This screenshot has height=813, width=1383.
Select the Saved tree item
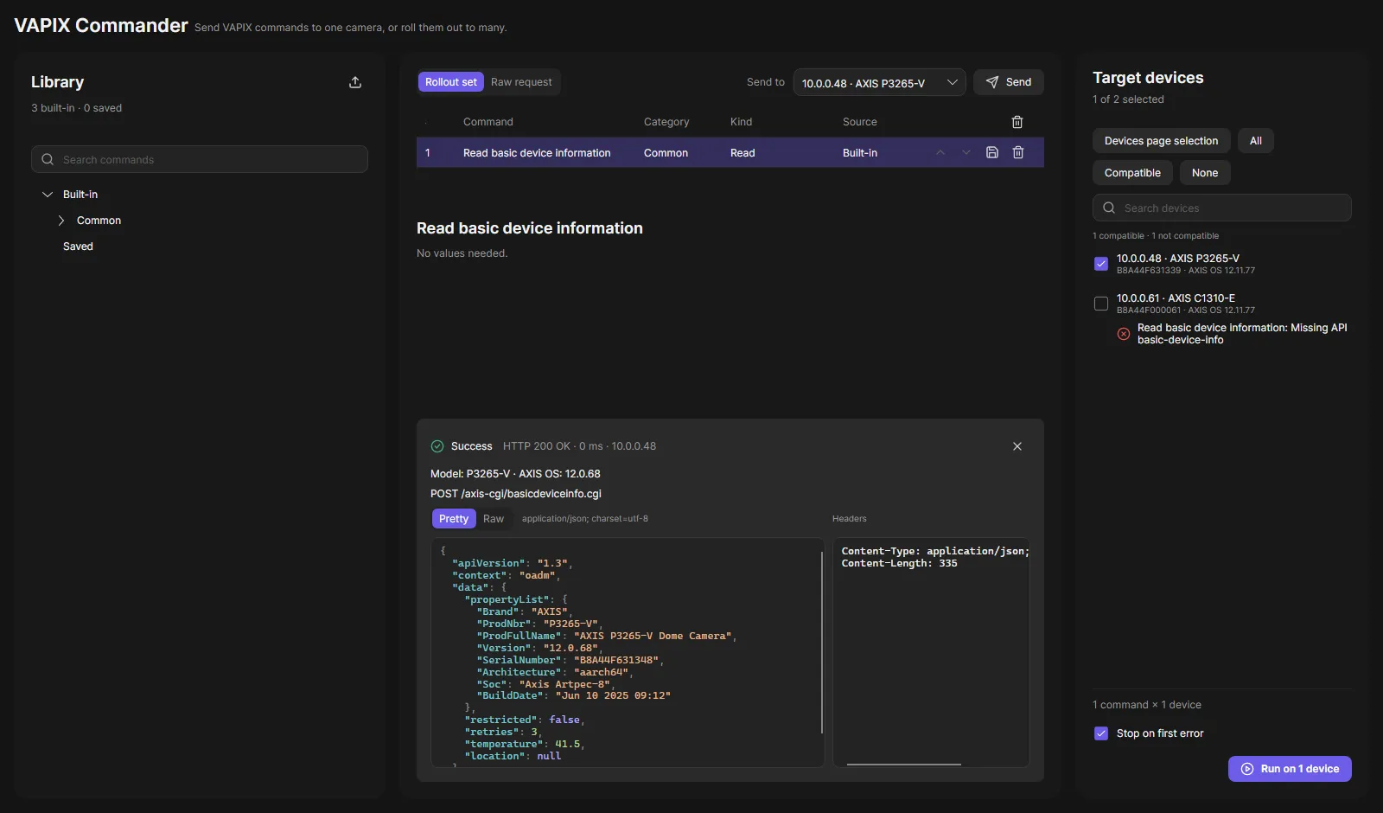point(78,246)
